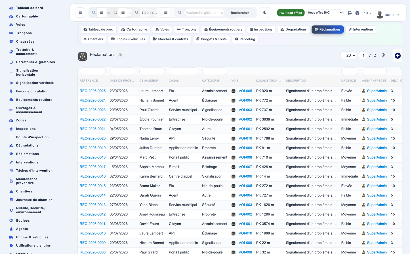Image resolution: width=410 pixels, height=254 pixels.
Task: Click the Rechercher button
Action: [240, 13]
